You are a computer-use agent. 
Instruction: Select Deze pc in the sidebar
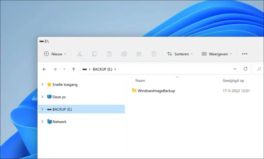pos(59,97)
